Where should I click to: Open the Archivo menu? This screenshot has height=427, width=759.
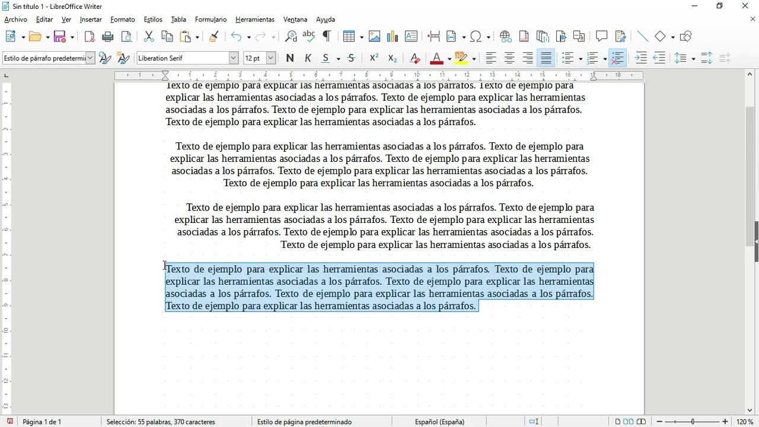16,20
